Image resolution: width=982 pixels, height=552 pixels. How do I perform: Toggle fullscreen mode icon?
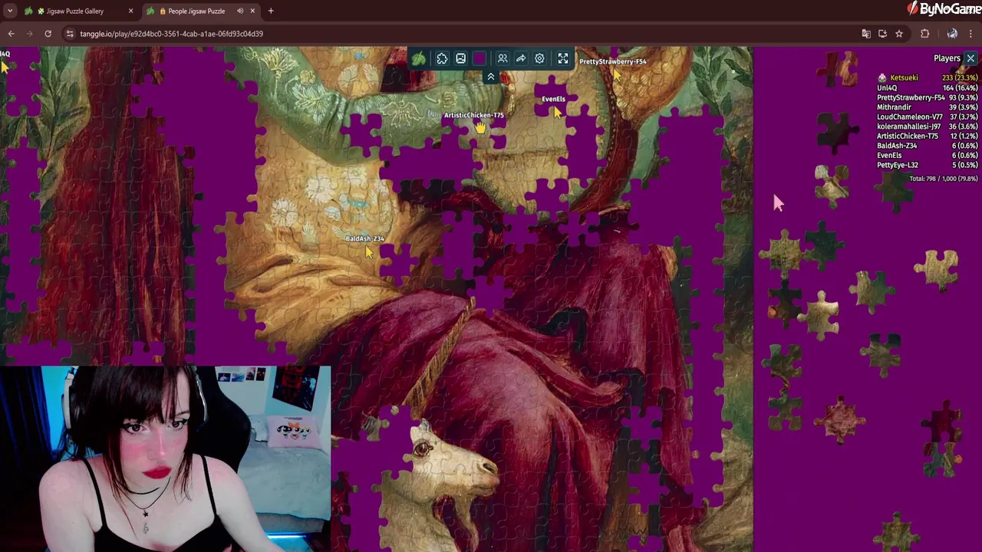563,58
